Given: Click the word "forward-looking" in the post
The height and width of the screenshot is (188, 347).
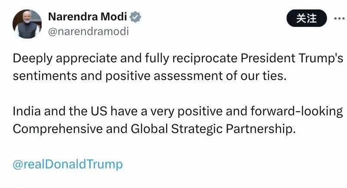Looking at the screenshot, I should click(297, 111).
